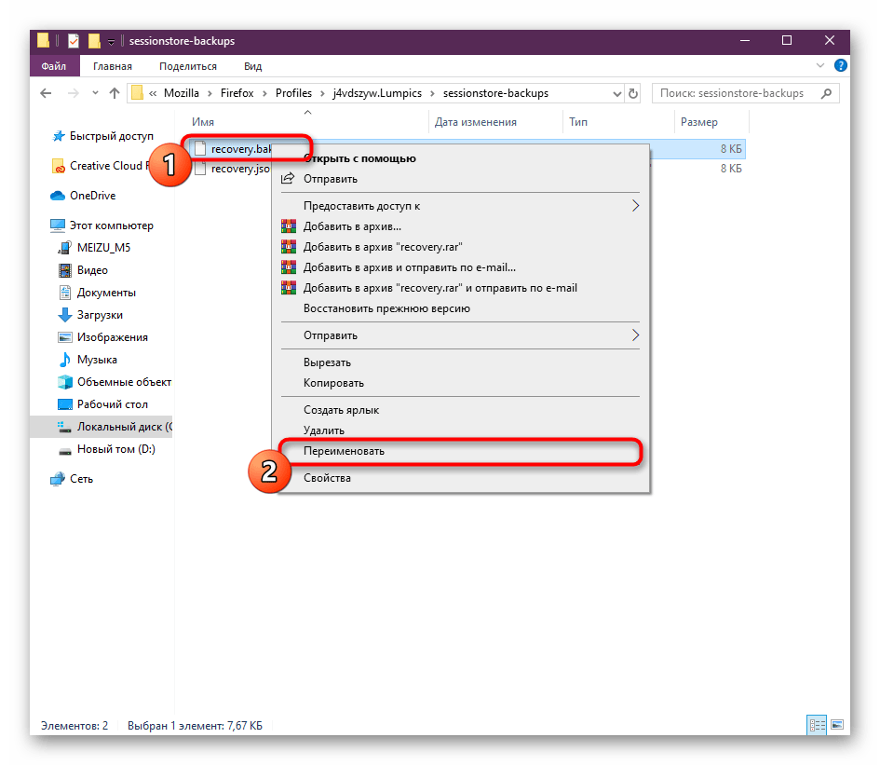Screen dimensions: 880x765
Task: Open the Главная ribbon tab
Action: pyautogui.click(x=113, y=66)
